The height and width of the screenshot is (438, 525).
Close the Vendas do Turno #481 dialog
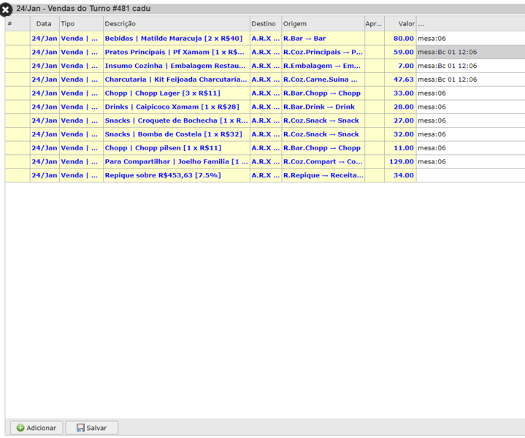click(x=5, y=9)
